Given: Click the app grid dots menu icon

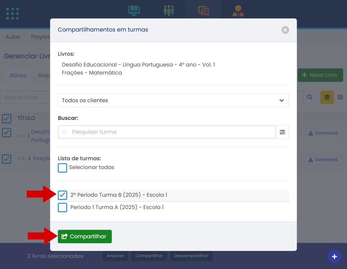Looking at the screenshot, I should click(12, 13).
